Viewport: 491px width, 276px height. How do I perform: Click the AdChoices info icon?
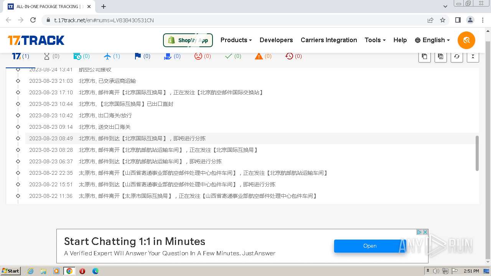pyautogui.click(x=419, y=232)
